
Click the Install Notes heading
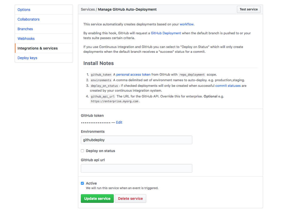(x=98, y=63)
